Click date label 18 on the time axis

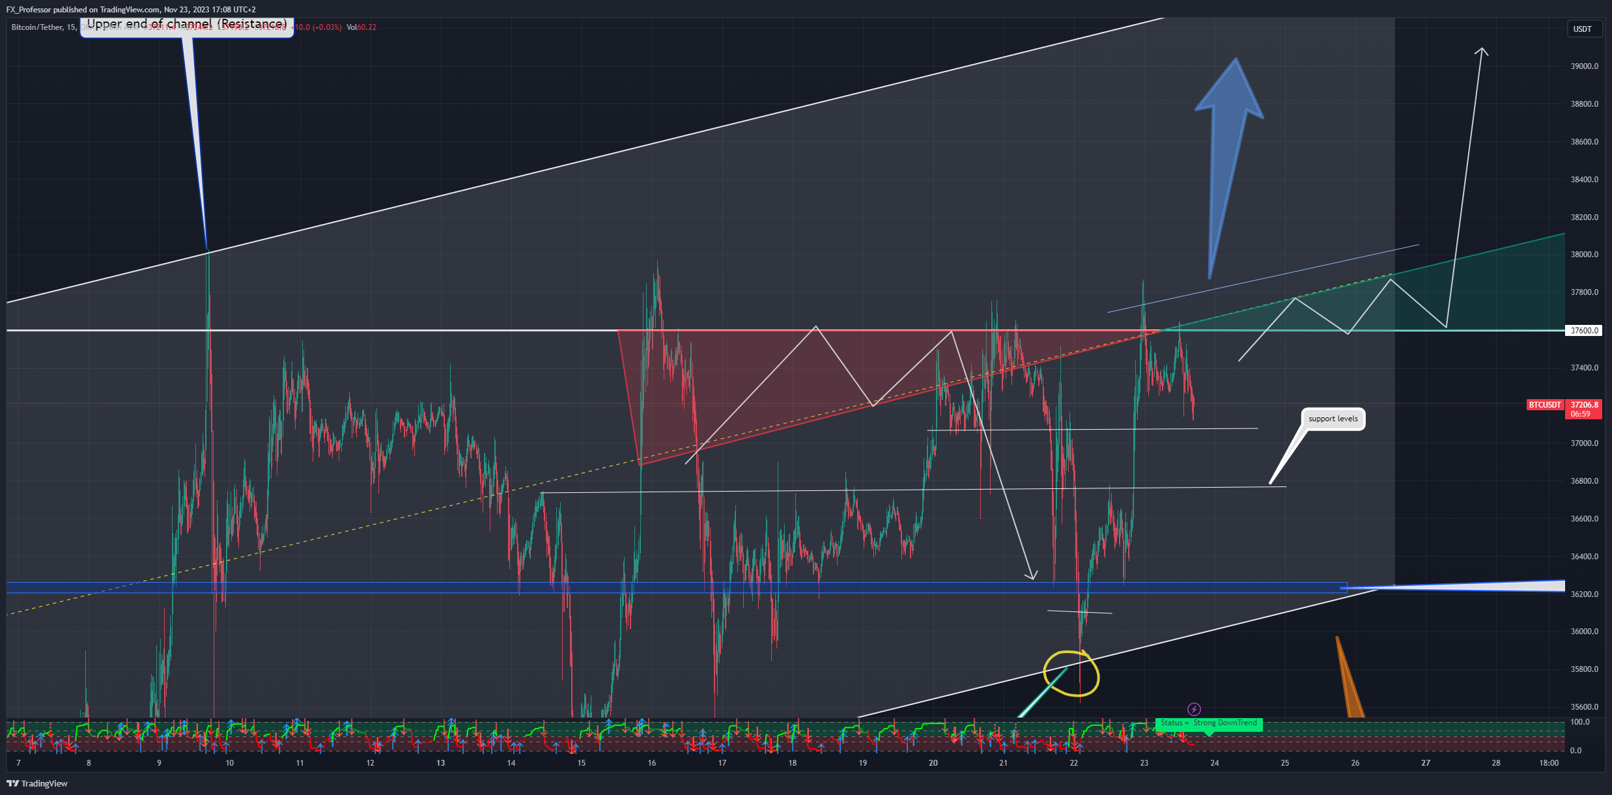tap(792, 763)
